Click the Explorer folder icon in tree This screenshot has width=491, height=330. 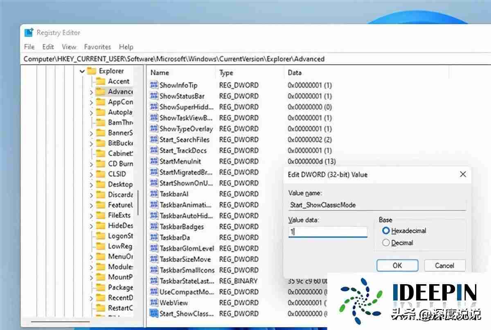[92, 71]
